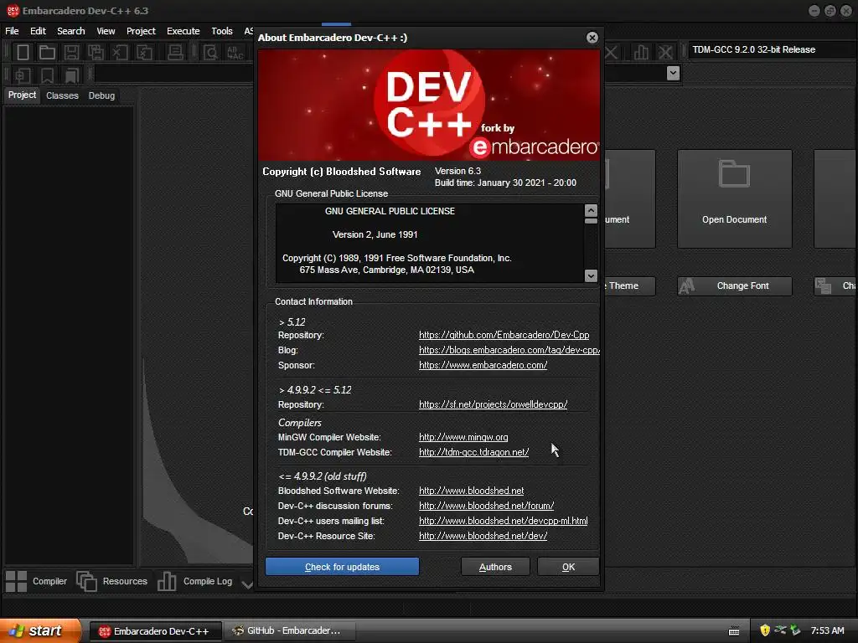Click the license text scrollbar thumb
This screenshot has width=858, height=643.
[591, 221]
